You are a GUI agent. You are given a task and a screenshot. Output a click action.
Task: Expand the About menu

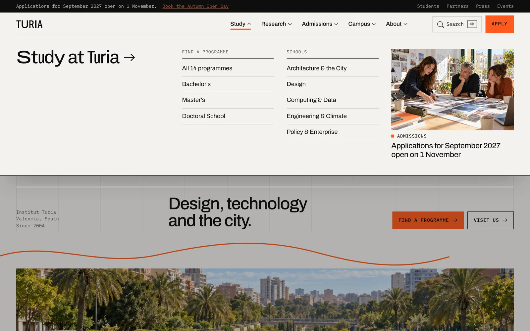pos(397,24)
